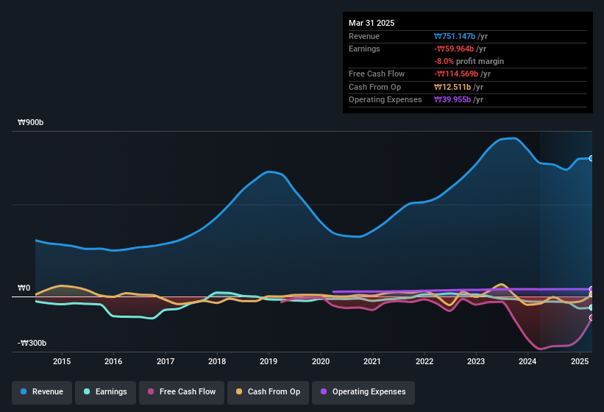This screenshot has height=412, width=604.
Task: Click the Mar 31 2025 tooltip date
Action: [372, 23]
